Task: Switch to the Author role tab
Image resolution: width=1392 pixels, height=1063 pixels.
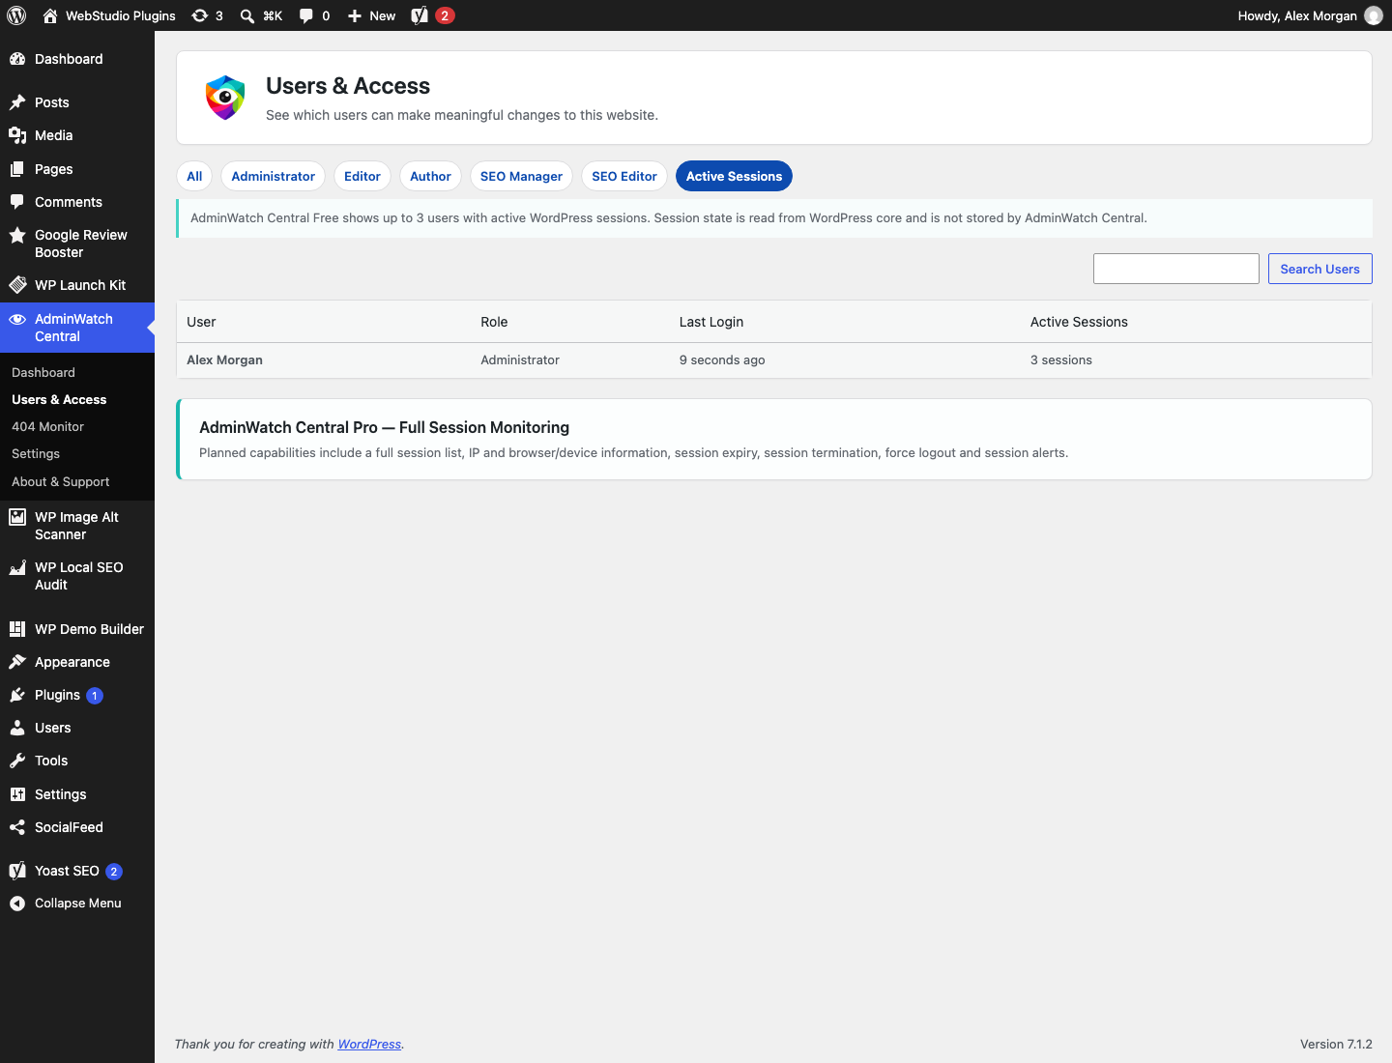Action: click(x=430, y=176)
